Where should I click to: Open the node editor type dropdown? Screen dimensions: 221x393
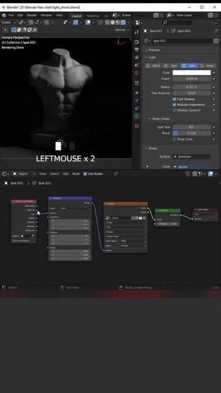[6, 174]
